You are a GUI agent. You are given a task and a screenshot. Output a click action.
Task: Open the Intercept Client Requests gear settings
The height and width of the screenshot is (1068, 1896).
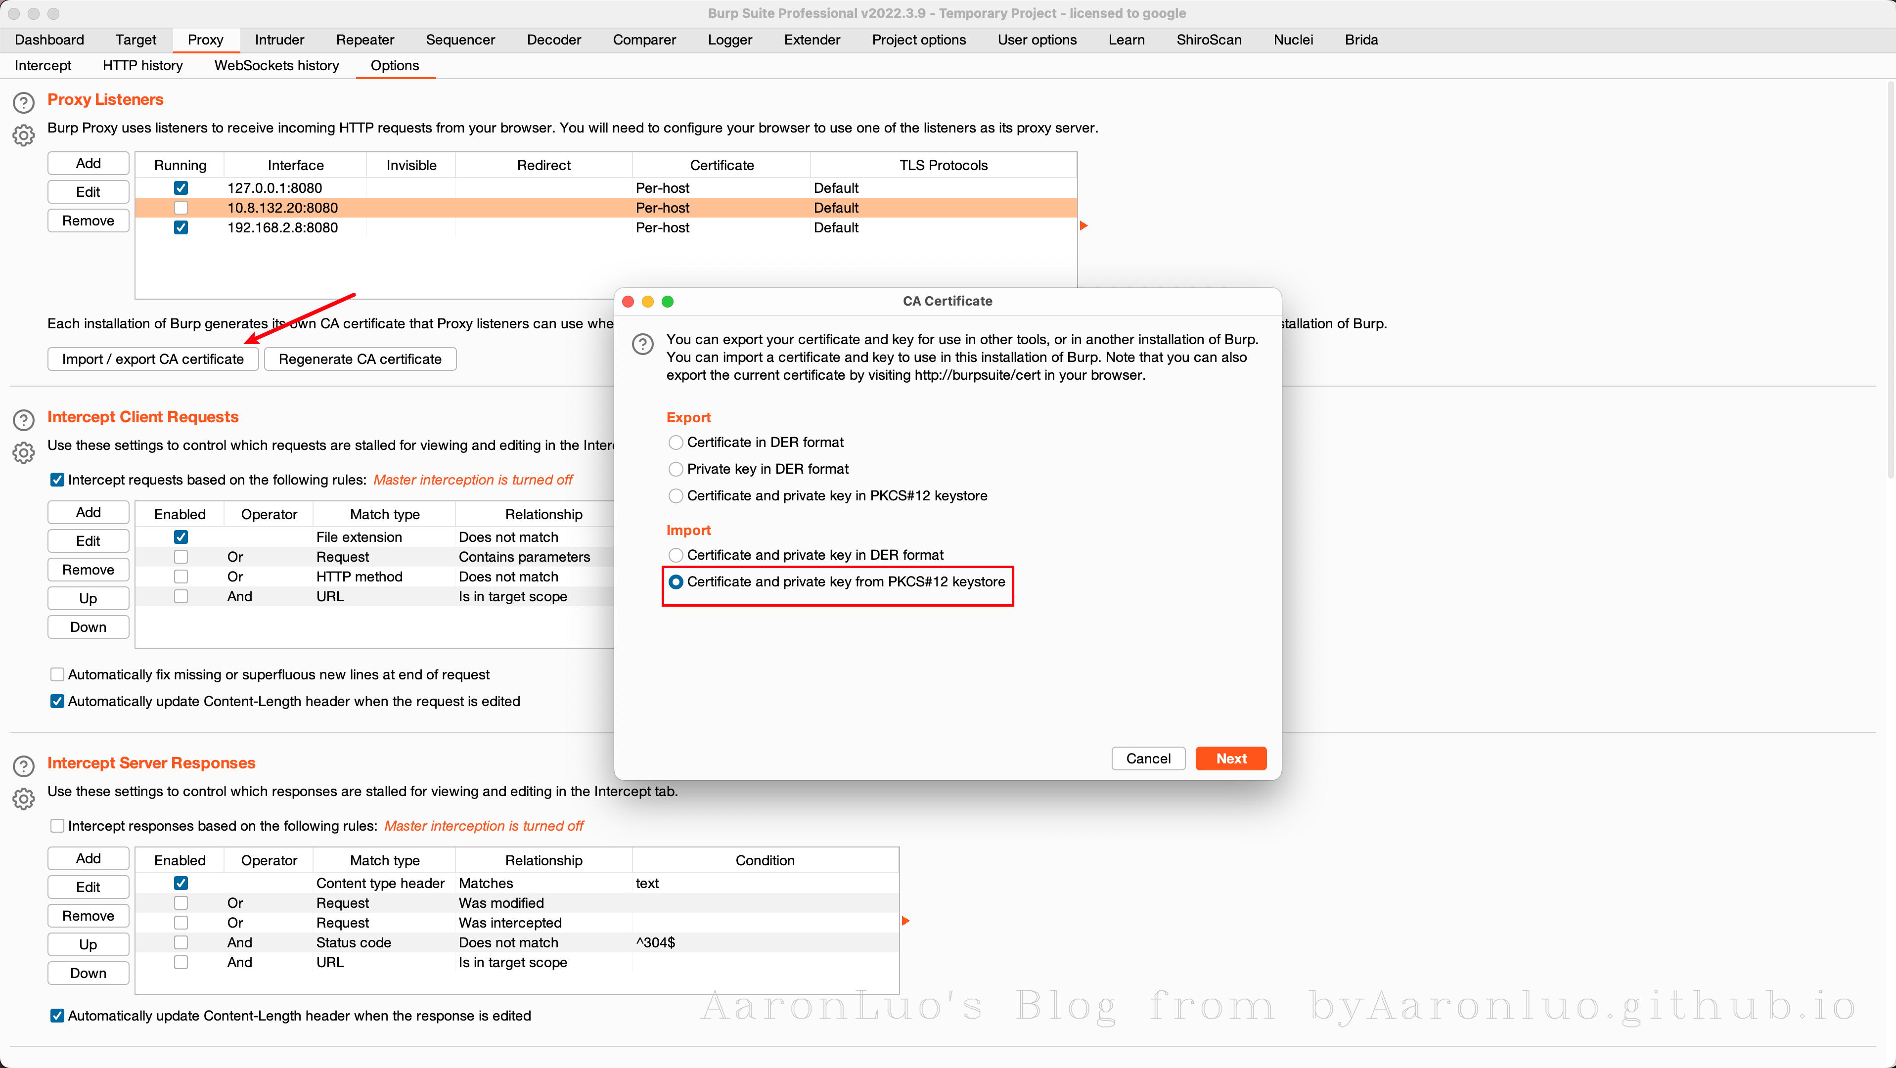tap(24, 453)
